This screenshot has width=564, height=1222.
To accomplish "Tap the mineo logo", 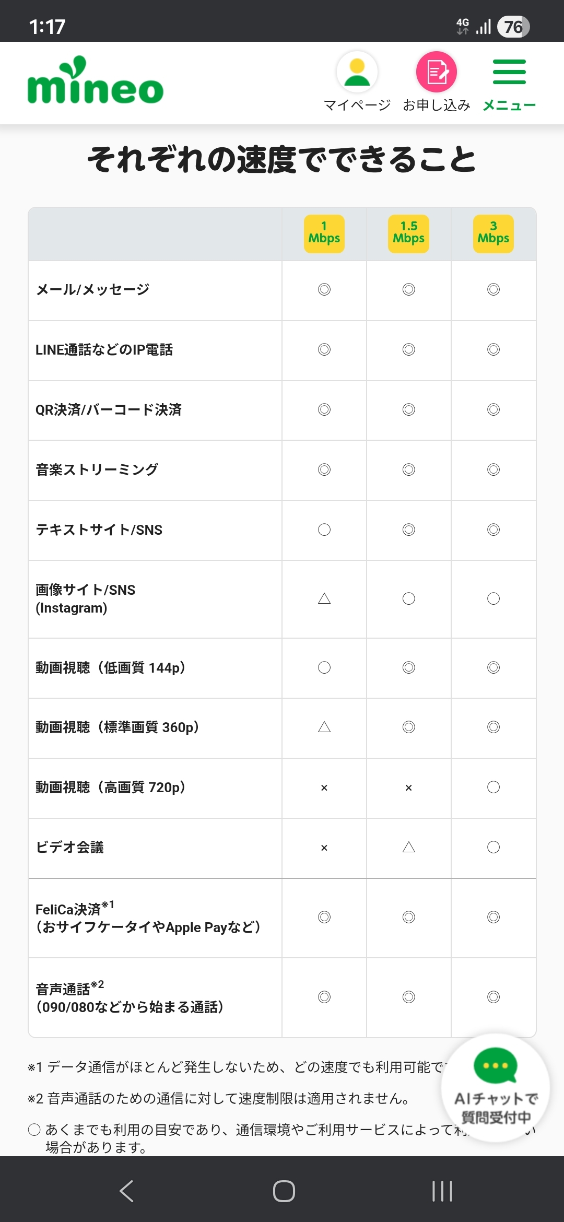I will pyautogui.click(x=96, y=81).
